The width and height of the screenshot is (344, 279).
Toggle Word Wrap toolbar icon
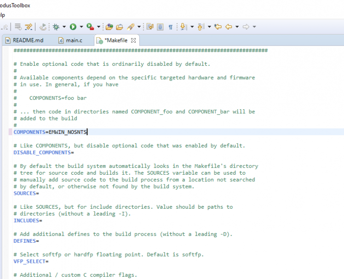click(x=150, y=27)
